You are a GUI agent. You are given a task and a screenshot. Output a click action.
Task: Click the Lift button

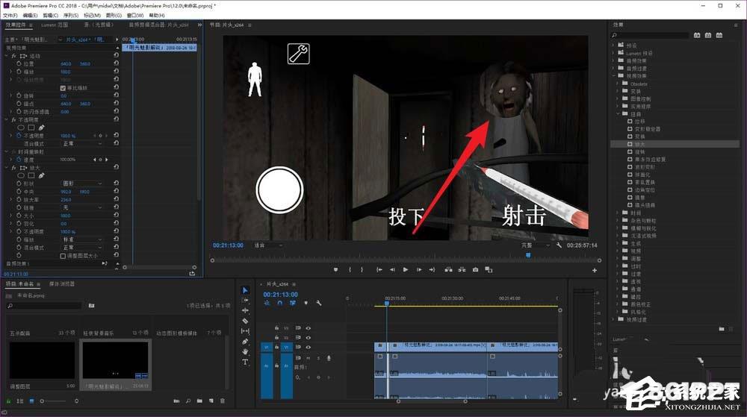tap(448, 269)
